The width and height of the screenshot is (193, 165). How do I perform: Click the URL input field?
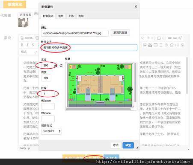[x=75, y=33]
